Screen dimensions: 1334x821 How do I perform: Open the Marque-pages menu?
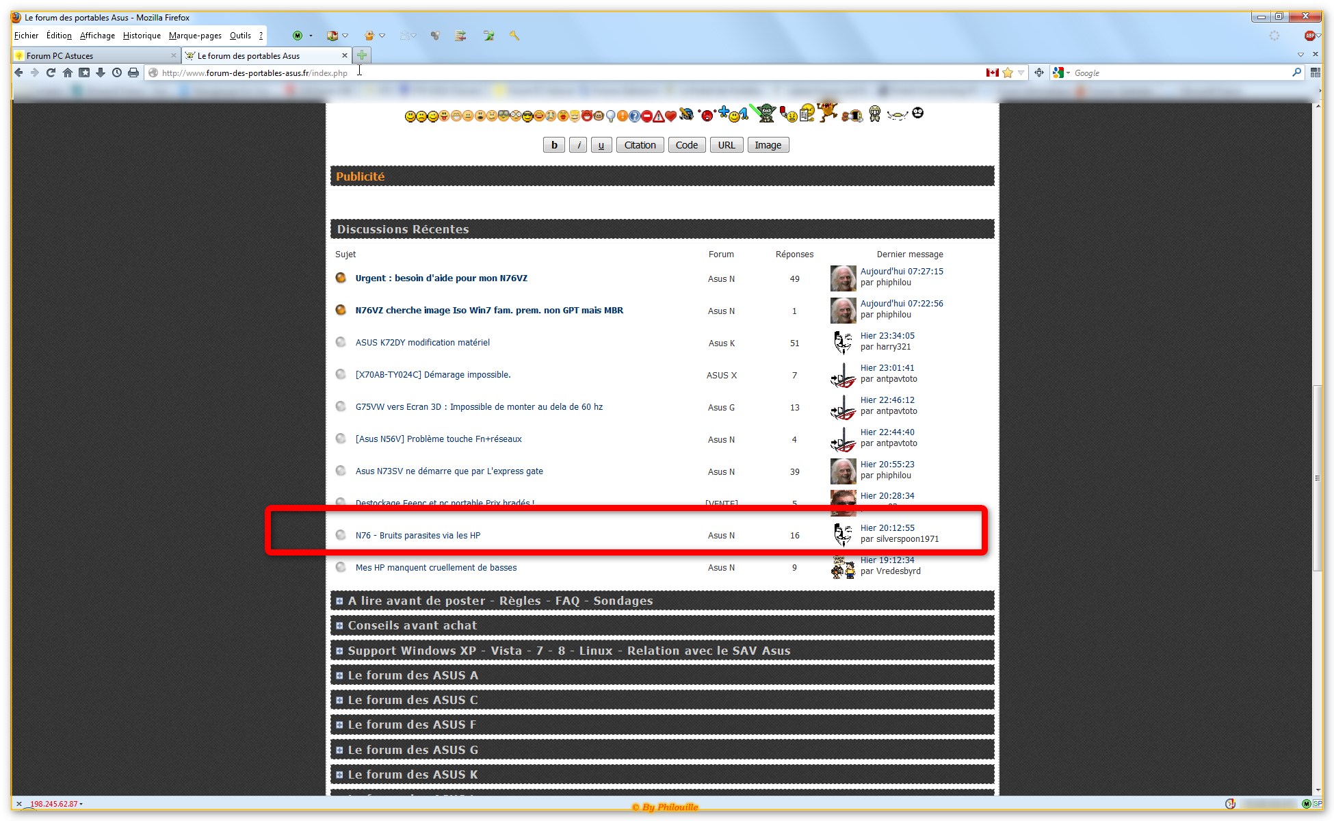[x=195, y=36]
